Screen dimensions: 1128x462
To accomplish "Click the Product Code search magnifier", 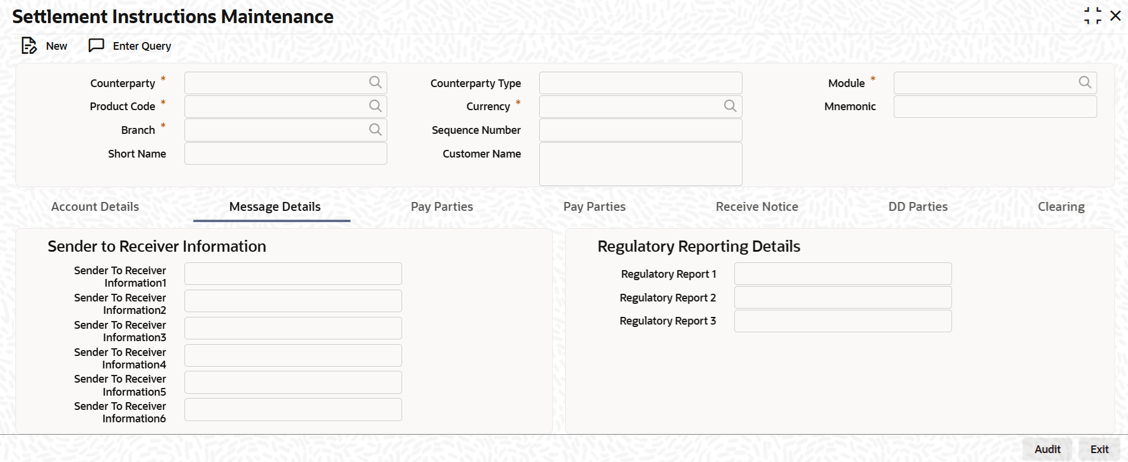I will (x=375, y=106).
